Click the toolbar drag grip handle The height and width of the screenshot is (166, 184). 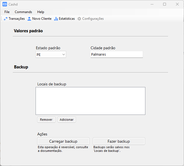(1, 19)
